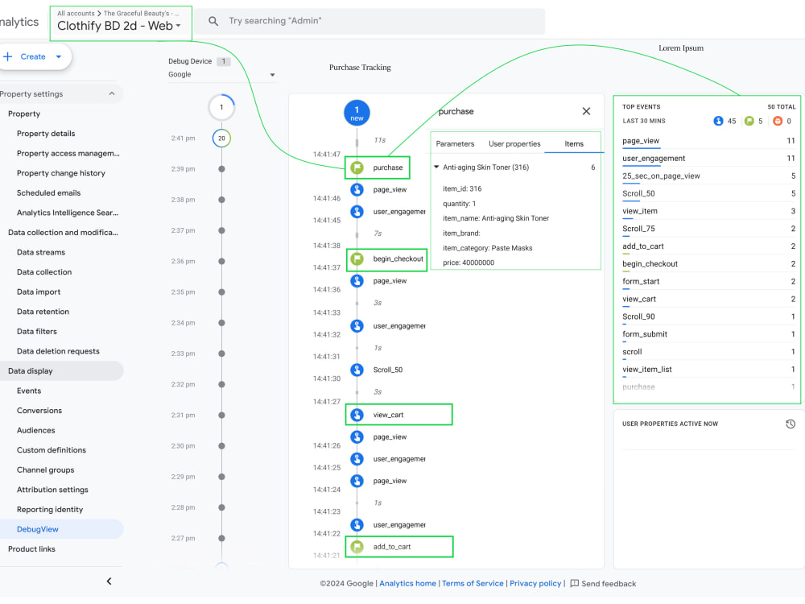
Task: Open the view_cart event in the stream
Action: pos(357,414)
